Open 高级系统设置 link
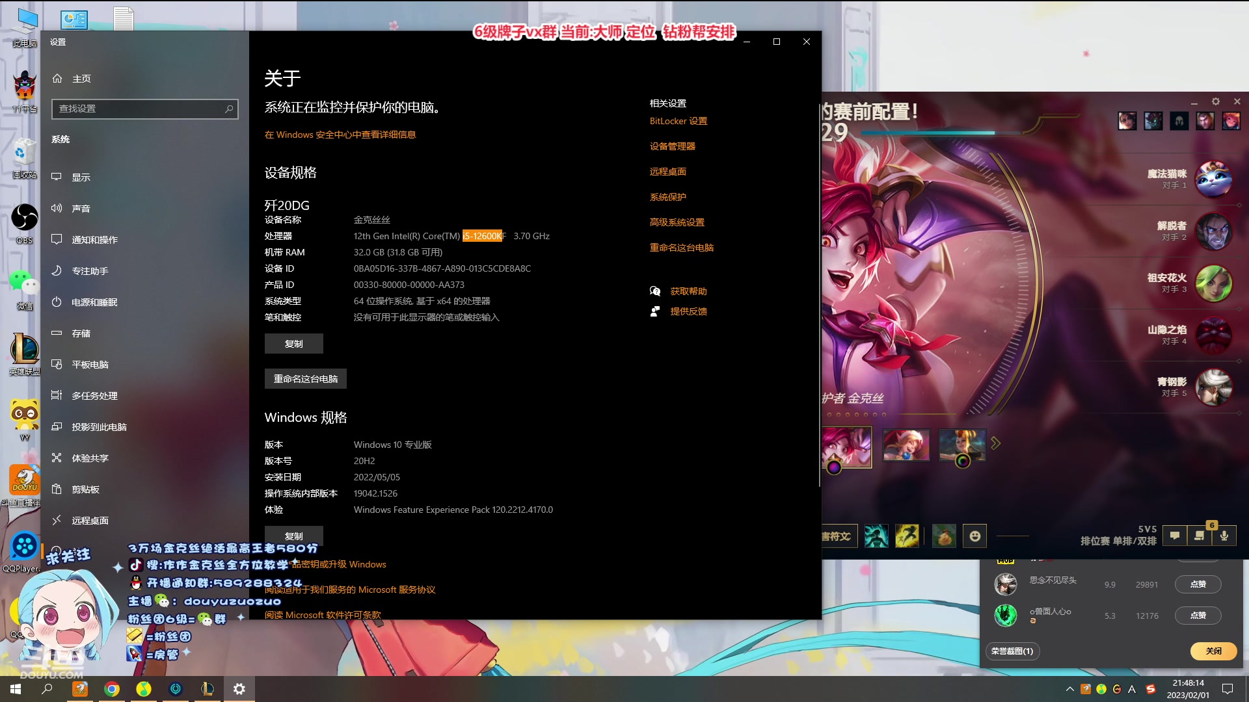The image size is (1249, 702). click(x=677, y=222)
